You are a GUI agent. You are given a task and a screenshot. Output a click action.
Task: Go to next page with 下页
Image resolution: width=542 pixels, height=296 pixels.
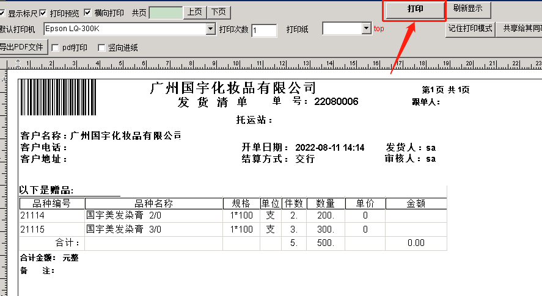click(218, 12)
